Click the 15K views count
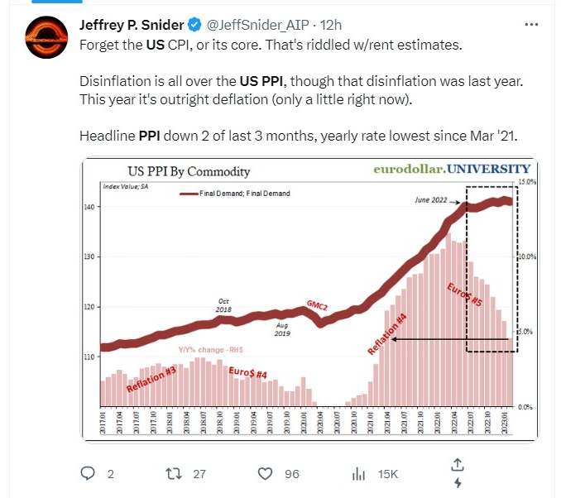 [386, 474]
